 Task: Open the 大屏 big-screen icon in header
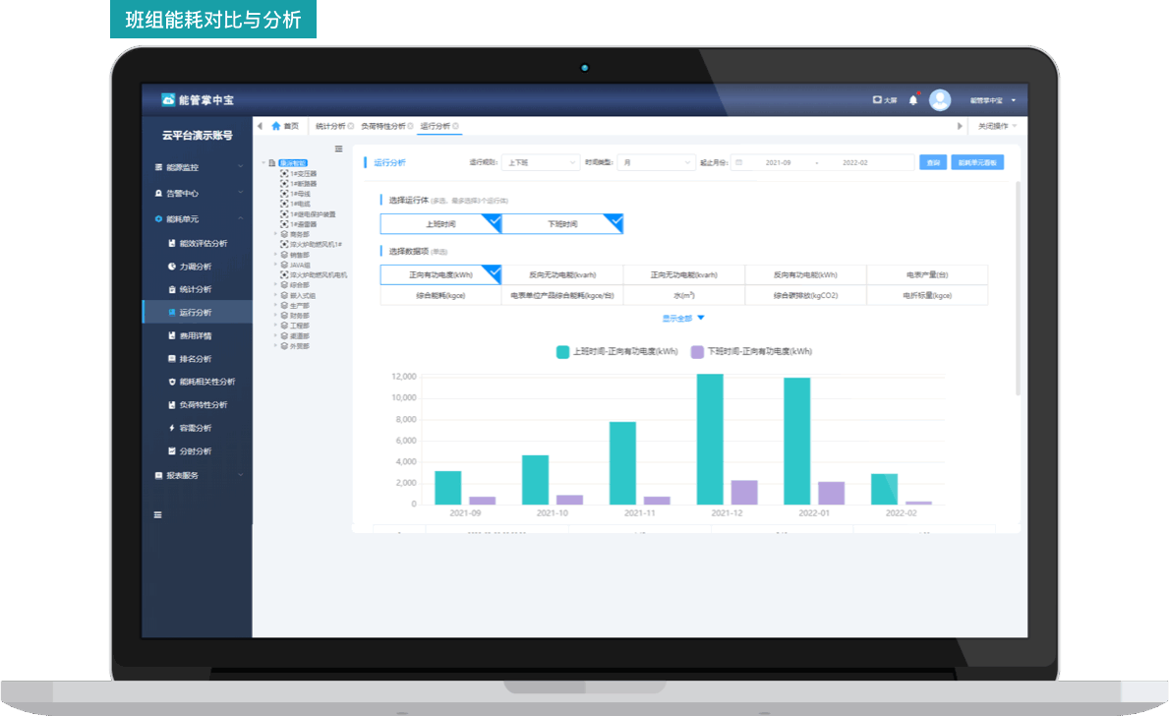878,100
